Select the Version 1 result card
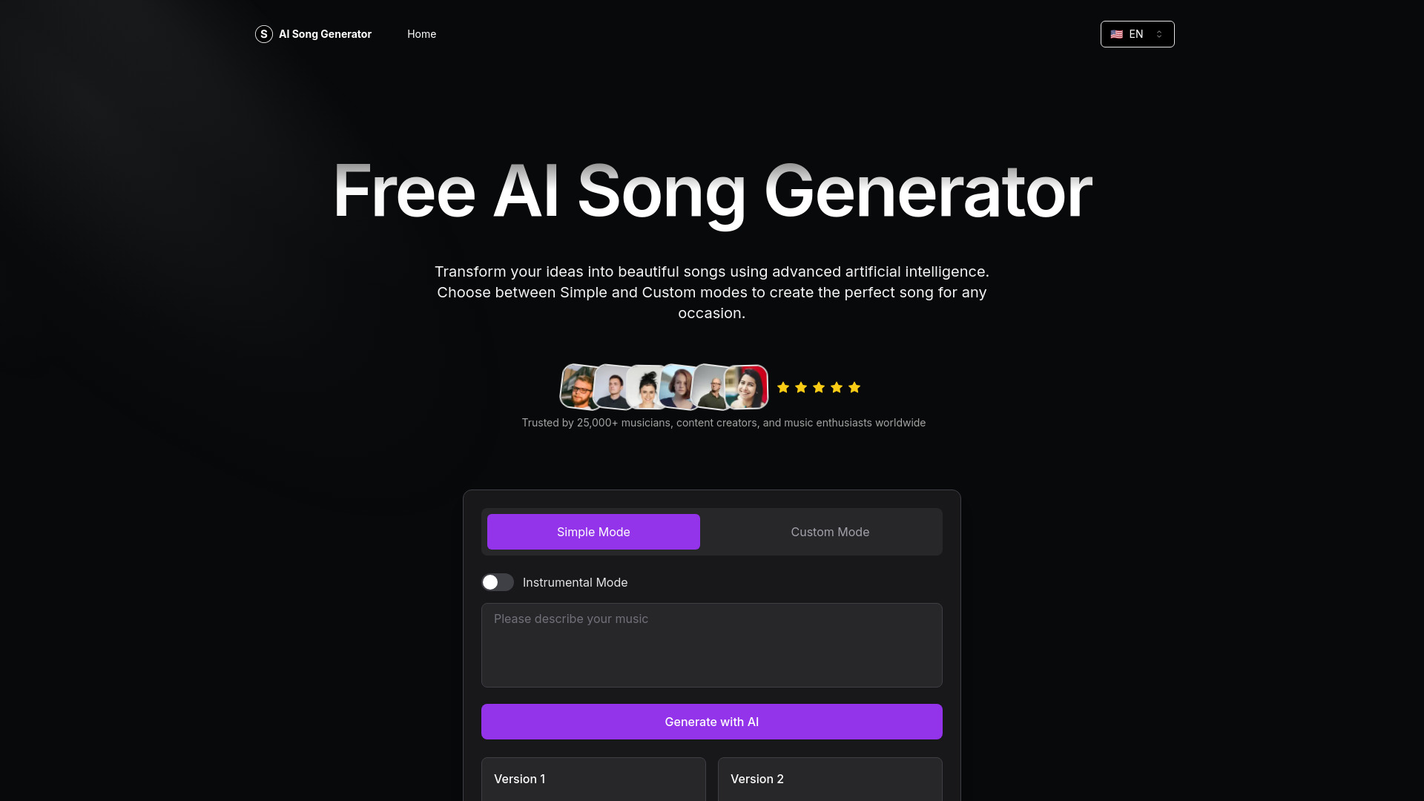1424x801 pixels. pyautogui.click(x=593, y=779)
